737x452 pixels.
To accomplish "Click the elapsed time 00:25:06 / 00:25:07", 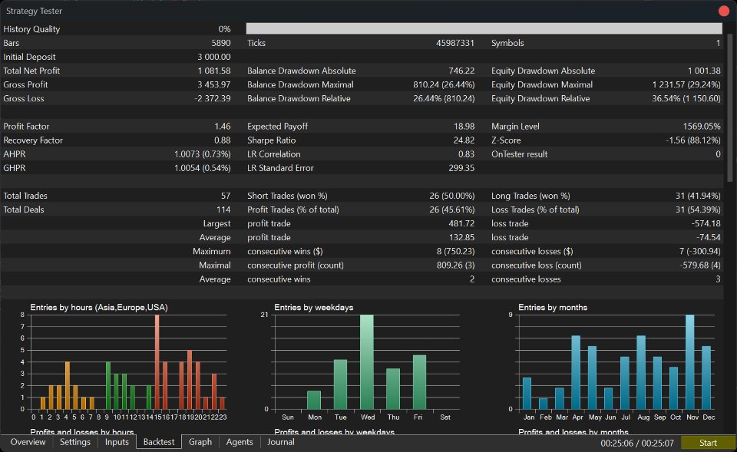I will [637, 443].
